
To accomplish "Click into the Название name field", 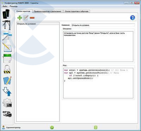I will [103, 25].
